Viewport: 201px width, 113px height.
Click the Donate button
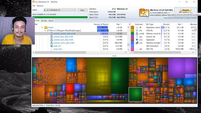click(186, 10)
